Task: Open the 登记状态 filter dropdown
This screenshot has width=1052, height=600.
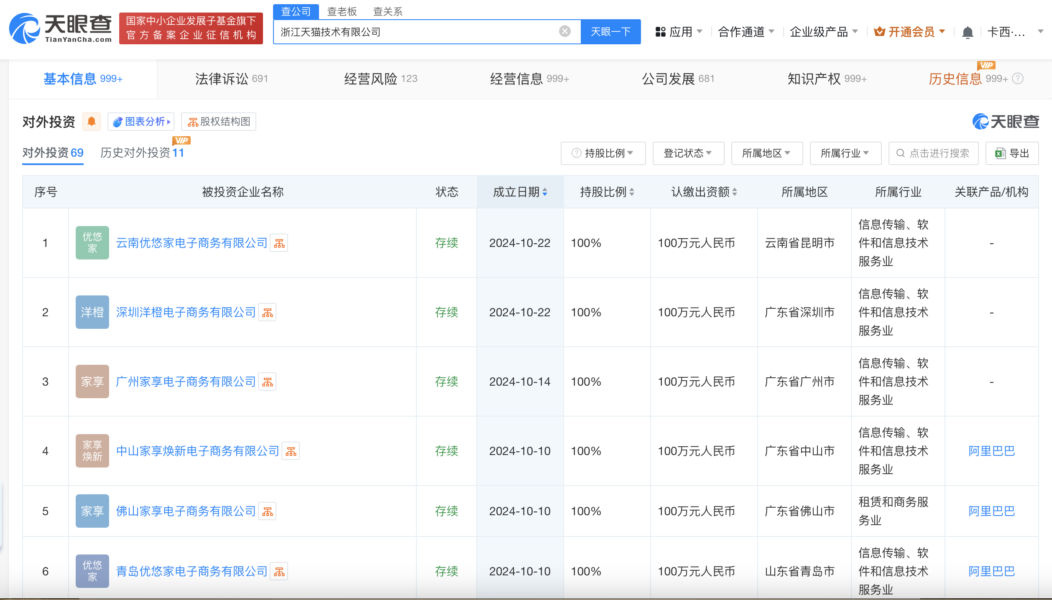Action: point(688,153)
